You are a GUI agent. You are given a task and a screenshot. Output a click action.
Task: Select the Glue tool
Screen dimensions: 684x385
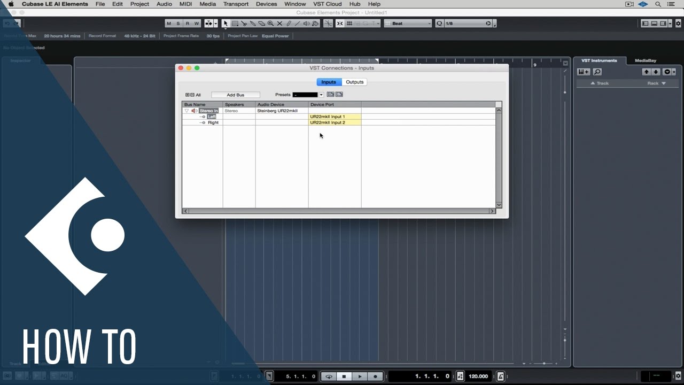click(x=253, y=24)
